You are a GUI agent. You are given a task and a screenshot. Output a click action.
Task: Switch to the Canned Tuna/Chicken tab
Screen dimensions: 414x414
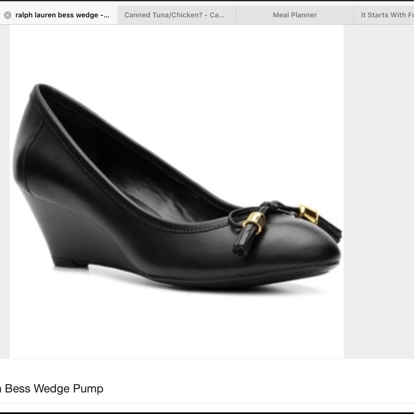pyautogui.click(x=176, y=15)
